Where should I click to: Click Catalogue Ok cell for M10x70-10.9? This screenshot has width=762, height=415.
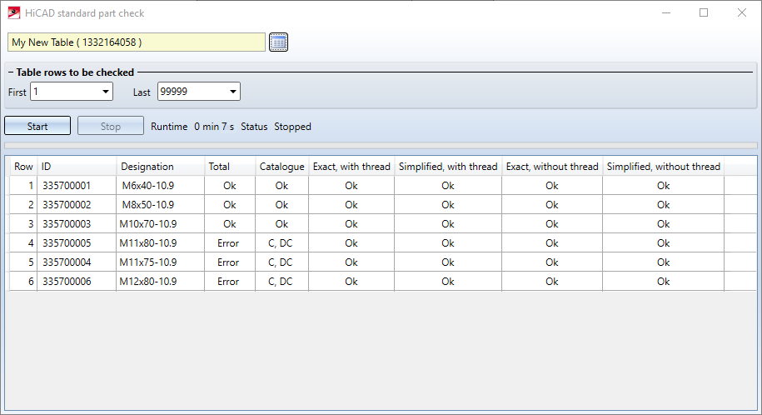(x=281, y=224)
